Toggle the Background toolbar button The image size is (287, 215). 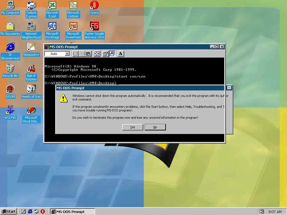coord(112,54)
